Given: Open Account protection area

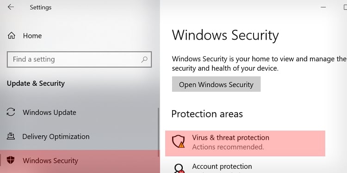Looking at the screenshot, I should [x=222, y=167].
